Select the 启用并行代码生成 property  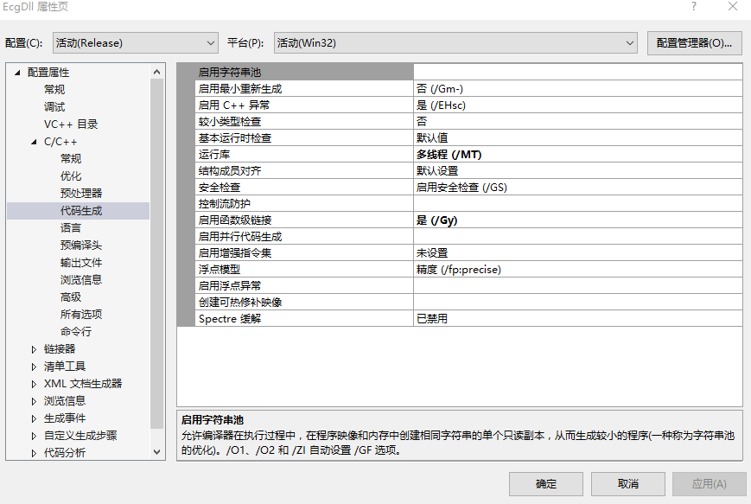[x=304, y=236]
